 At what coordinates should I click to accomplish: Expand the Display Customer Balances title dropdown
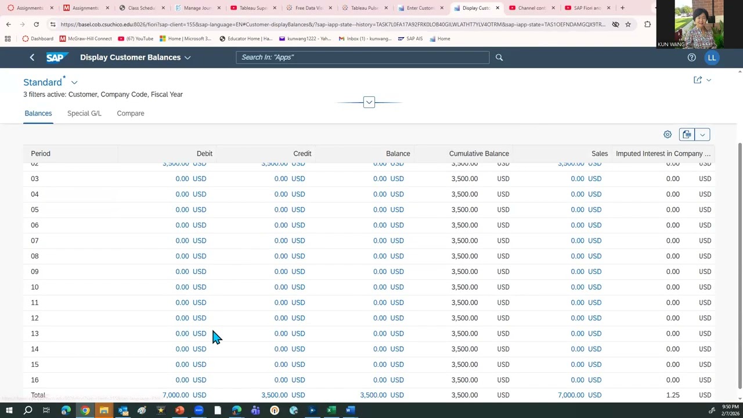click(x=187, y=57)
